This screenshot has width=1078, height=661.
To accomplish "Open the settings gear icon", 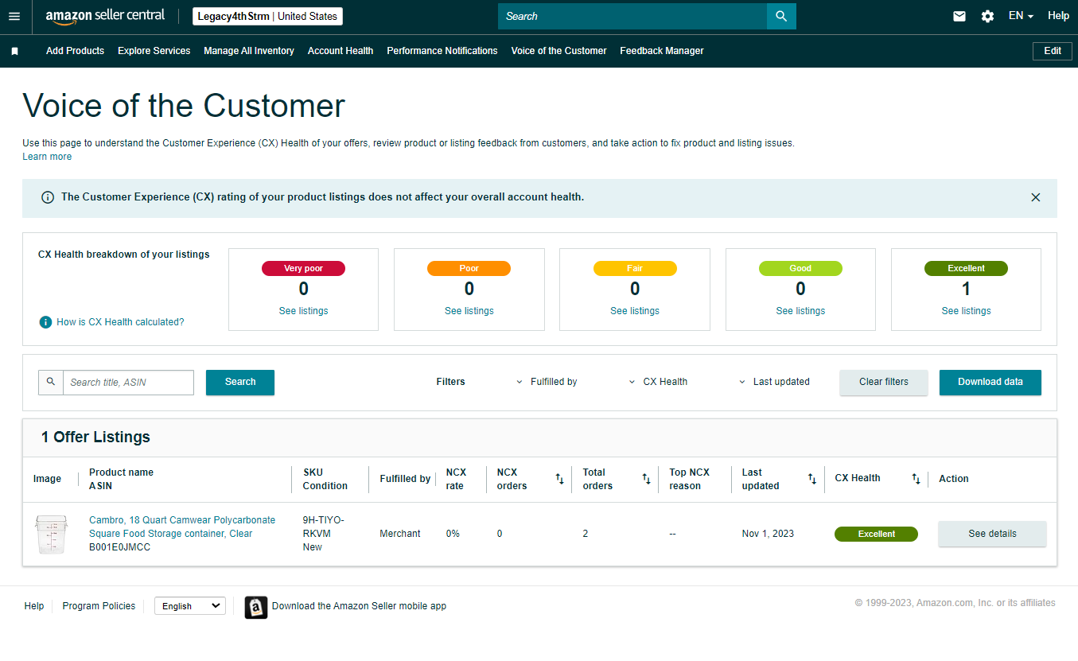I will tap(987, 16).
